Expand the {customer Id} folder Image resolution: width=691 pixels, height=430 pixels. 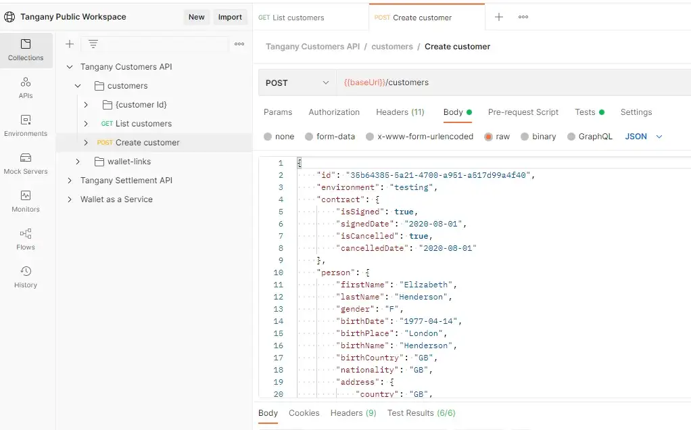pyautogui.click(x=86, y=105)
